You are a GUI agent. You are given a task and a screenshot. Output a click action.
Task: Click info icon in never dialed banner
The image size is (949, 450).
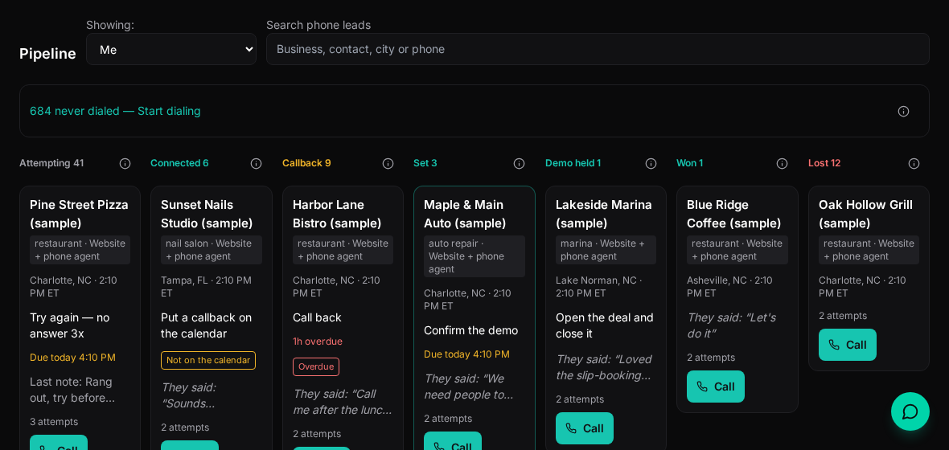coord(904,111)
